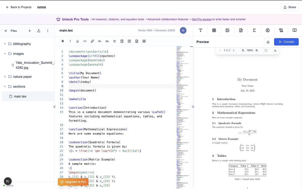
Task: Insert an H1 heading
Action: coord(100,41)
